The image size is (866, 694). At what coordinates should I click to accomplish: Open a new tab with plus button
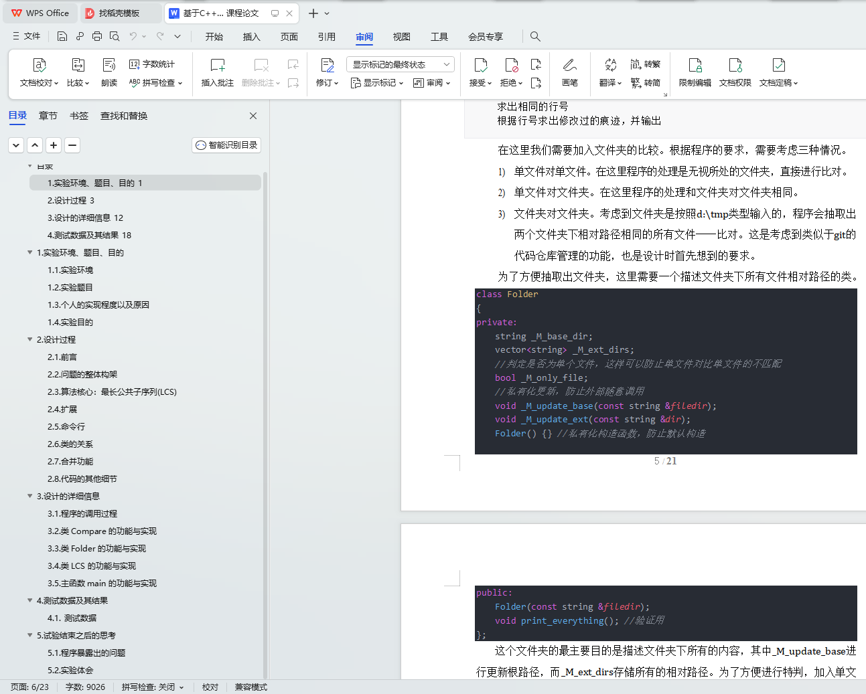(x=313, y=13)
